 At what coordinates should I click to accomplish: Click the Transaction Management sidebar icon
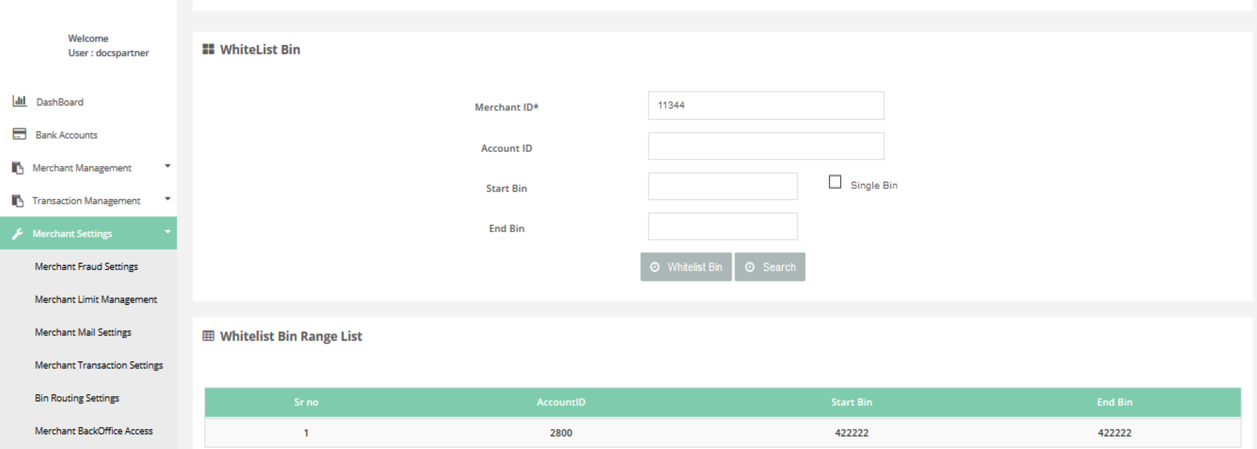point(18,201)
